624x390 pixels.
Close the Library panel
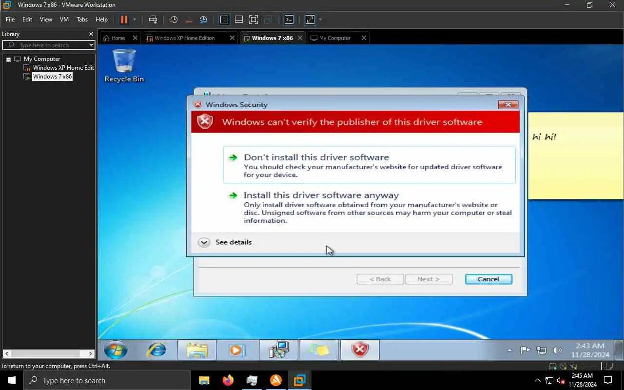(x=91, y=34)
